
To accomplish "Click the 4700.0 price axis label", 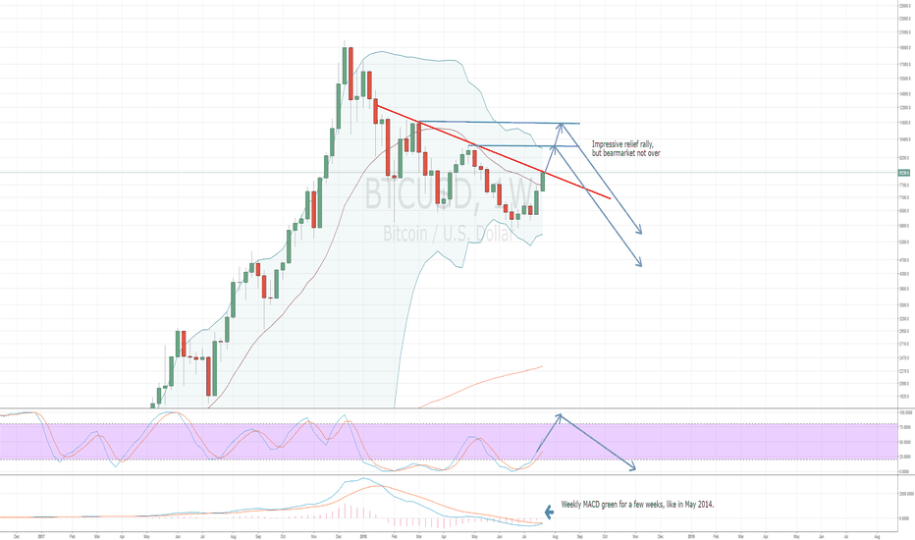I will (904, 260).
